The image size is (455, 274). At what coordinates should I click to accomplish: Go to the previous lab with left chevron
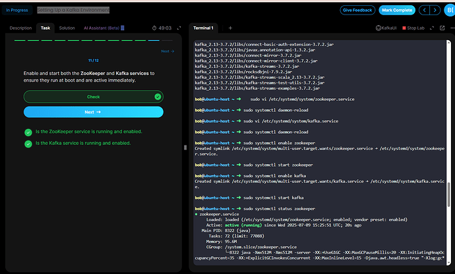[x=424, y=10]
